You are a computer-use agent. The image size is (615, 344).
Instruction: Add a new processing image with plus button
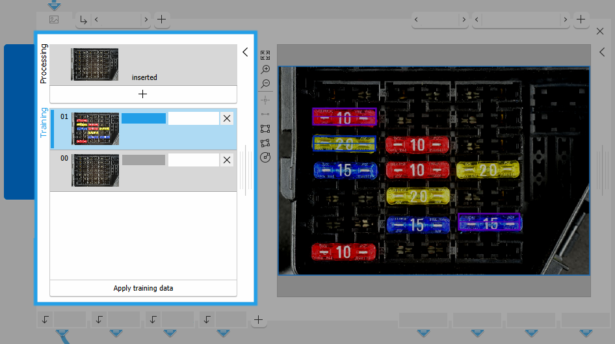tap(143, 94)
